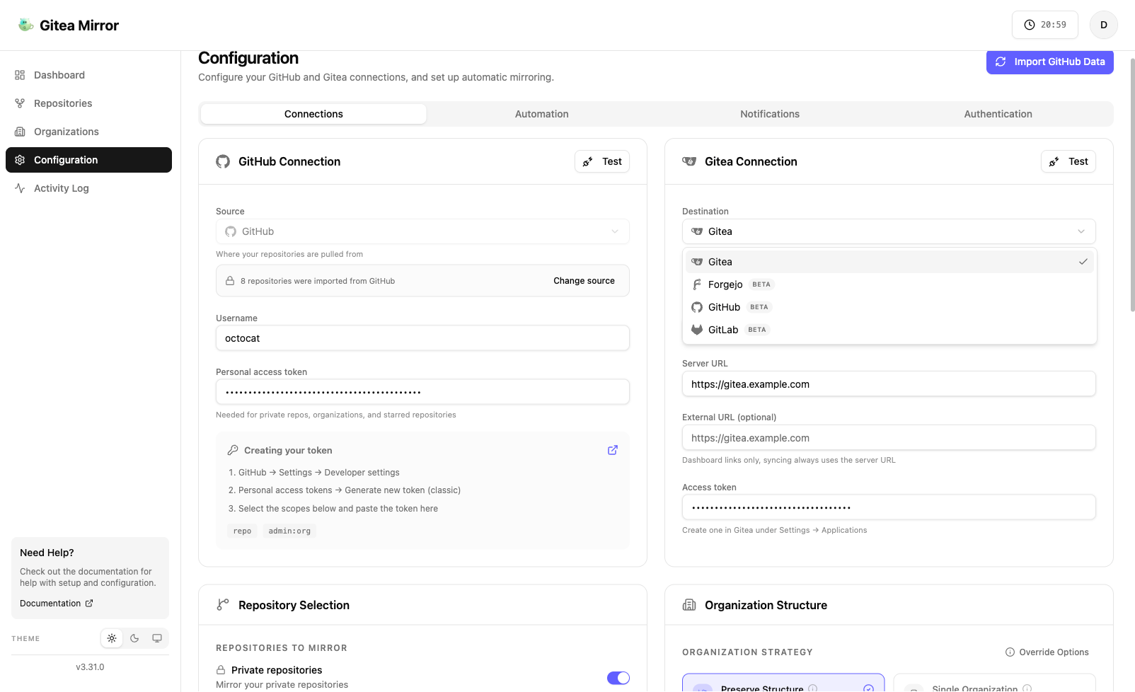Image resolution: width=1135 pixels, height=692 pixels.
Task: Open the clock timer showing 20:59
Action: click(1044, 25)
